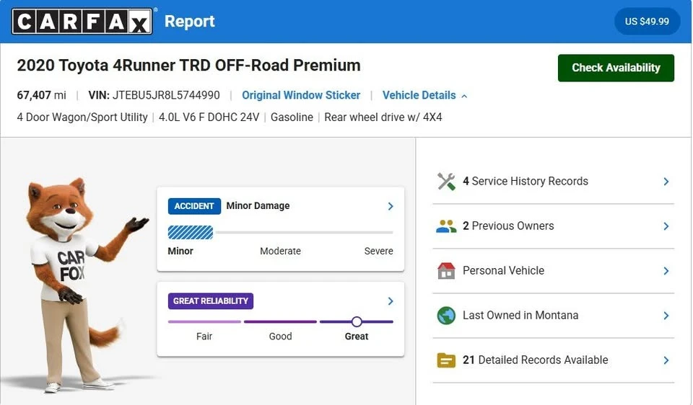
Task: Click the Fair reliability label
Action: point(204,336)
